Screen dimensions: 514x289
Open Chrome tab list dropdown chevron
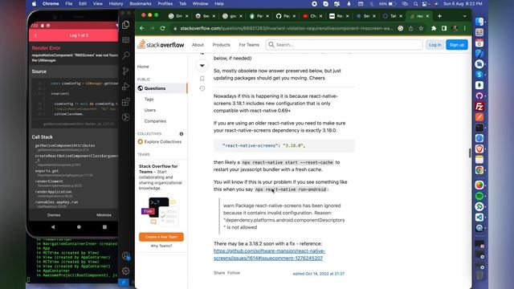coord(464,16)
